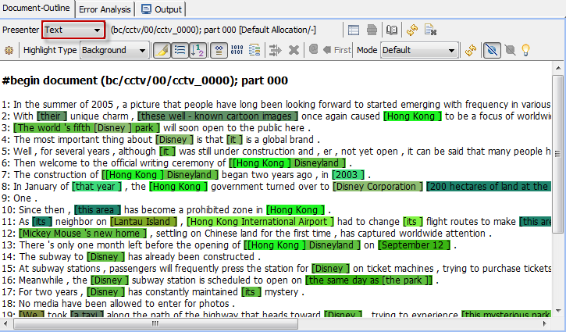Click the First navigation button
Image resolution: width=566 pixels, height=332 pixels.
336,50
